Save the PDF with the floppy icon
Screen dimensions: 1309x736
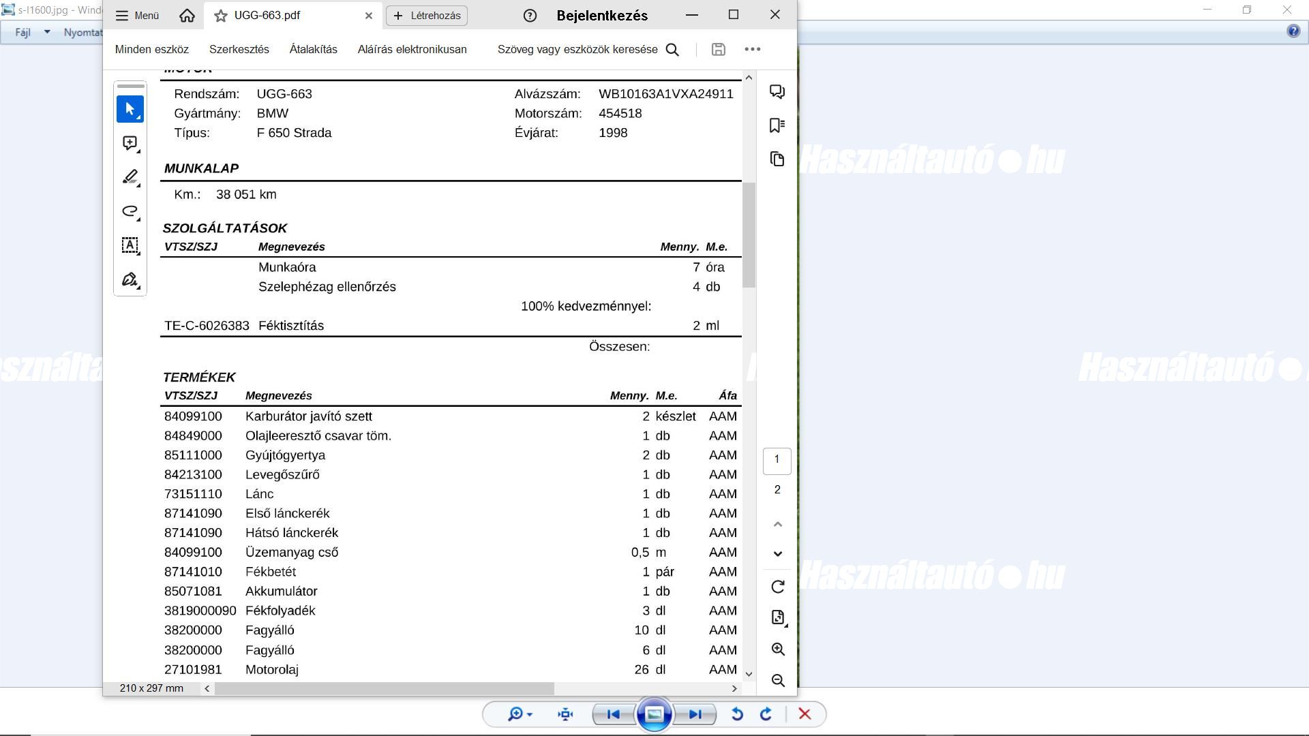coord(718,49)
